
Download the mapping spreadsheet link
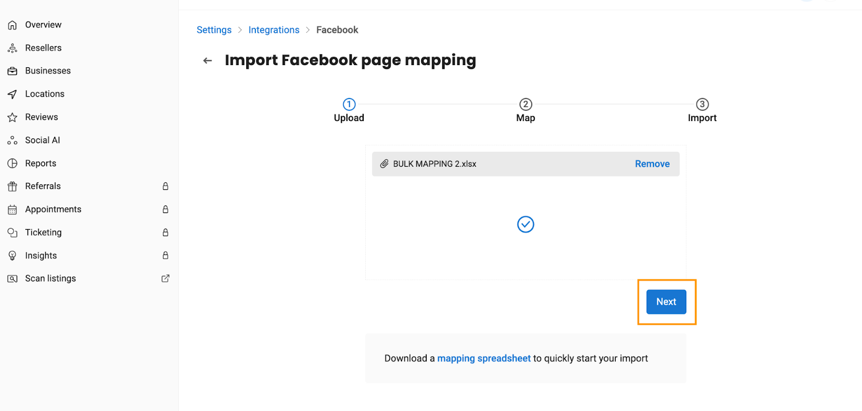pos(484,358)
